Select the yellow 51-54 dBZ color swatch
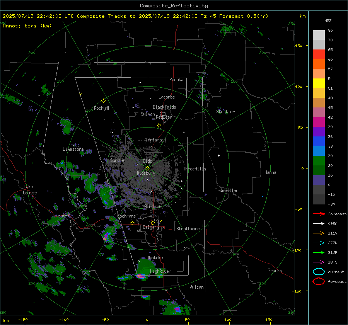 [x=319, y=83]
